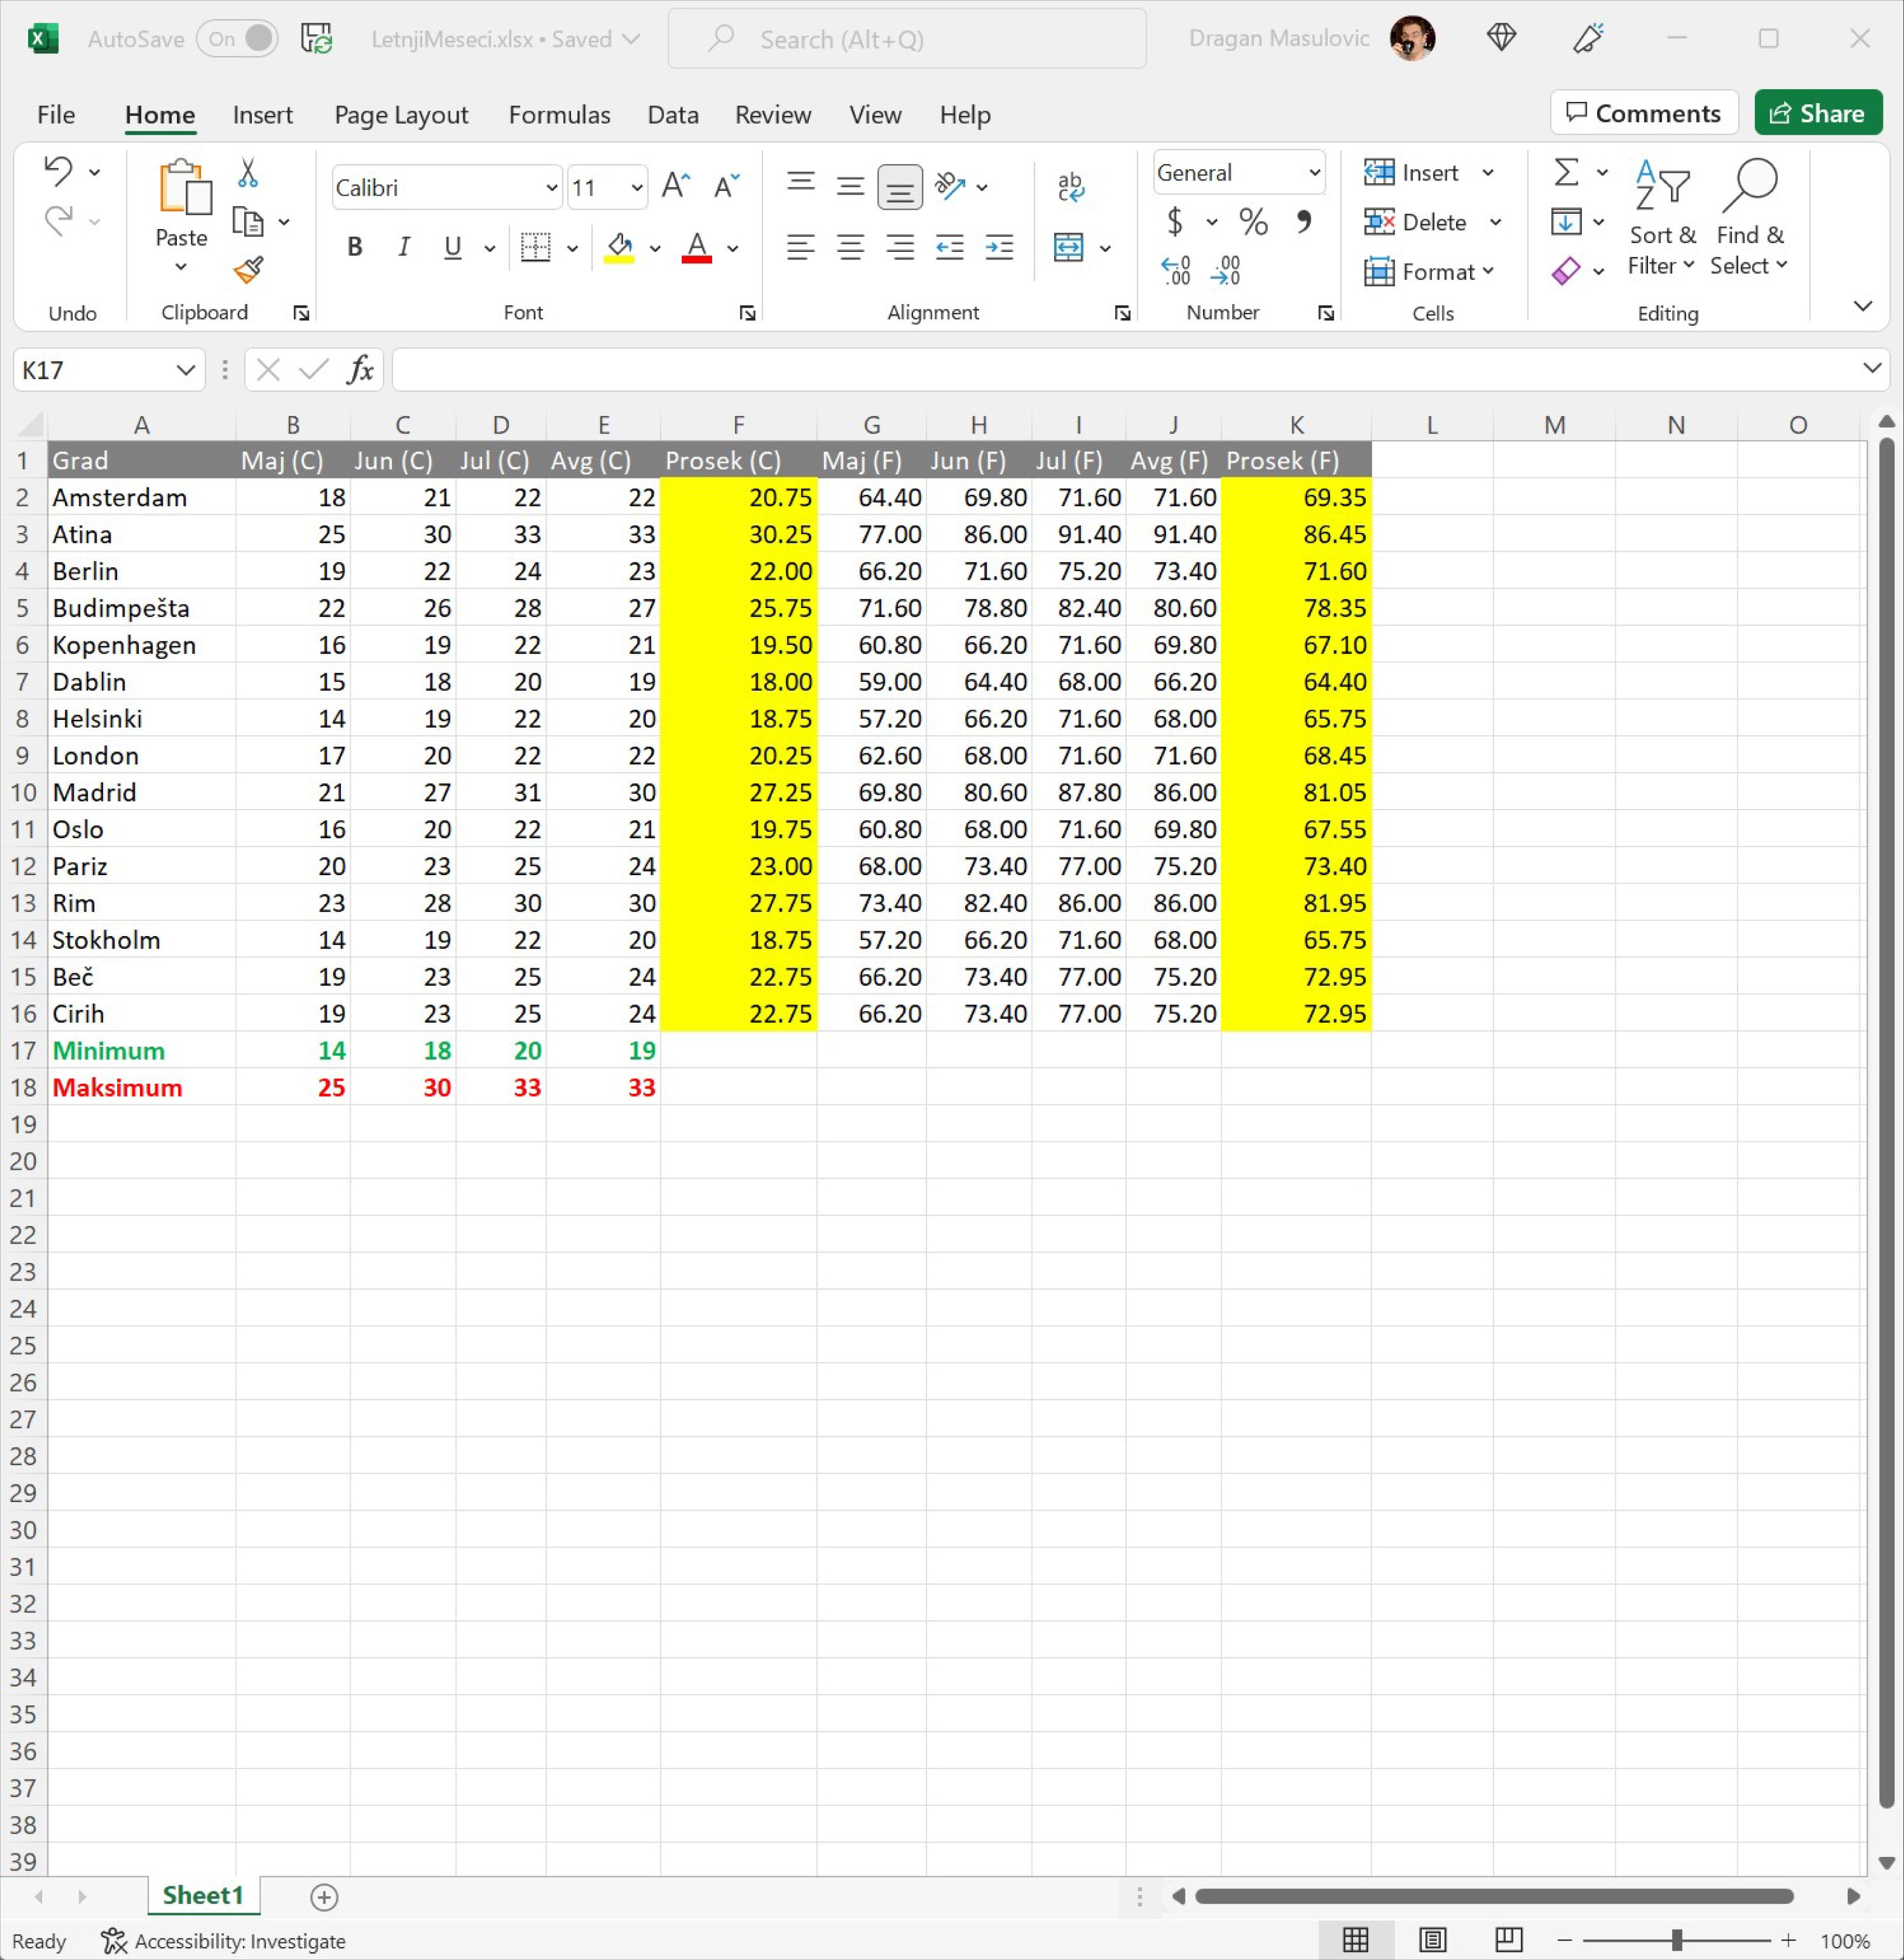Open the Name Box dropdown arrow

click(x=185, y=370)
